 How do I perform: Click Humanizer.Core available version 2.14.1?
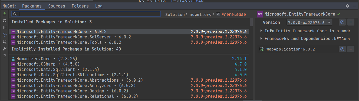(239, 59)
